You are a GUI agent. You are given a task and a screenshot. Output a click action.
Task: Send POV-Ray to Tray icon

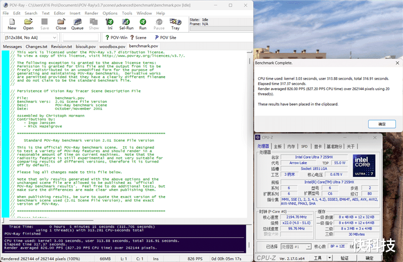[x=175, y=24]
